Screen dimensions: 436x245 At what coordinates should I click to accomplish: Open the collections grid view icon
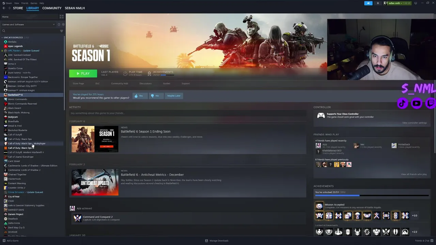tap(61, 17)
